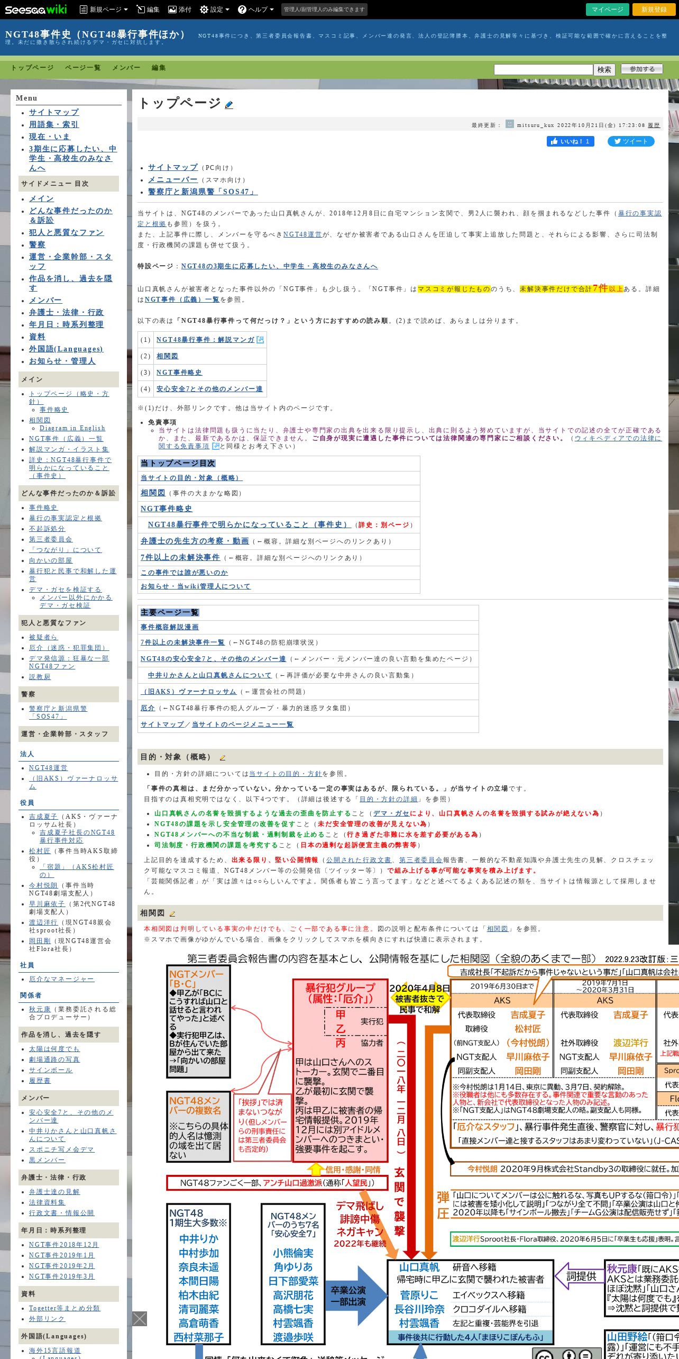
Task: Open link （旧AKS）ヴァーナロッサム in main list
Action: (x=189, y=692)
